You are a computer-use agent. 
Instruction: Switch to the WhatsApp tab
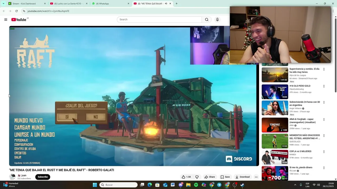(x=111, y=4)
